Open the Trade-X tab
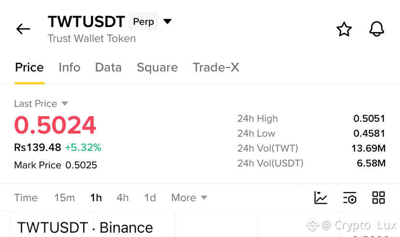400x237 pixels. pos(216,67)
